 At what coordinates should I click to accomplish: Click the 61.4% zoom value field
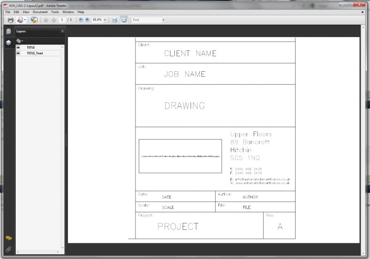(x=97, y=19)
